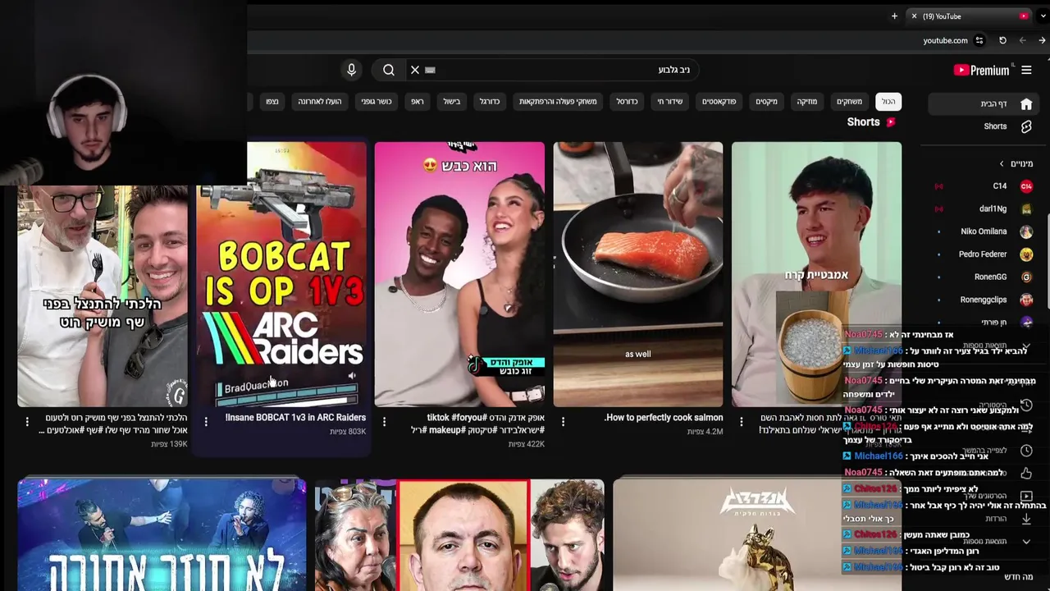Open the אמבטיית קרח short thumbnail
The image size is (1050, 591).
(x=816, y=274)
